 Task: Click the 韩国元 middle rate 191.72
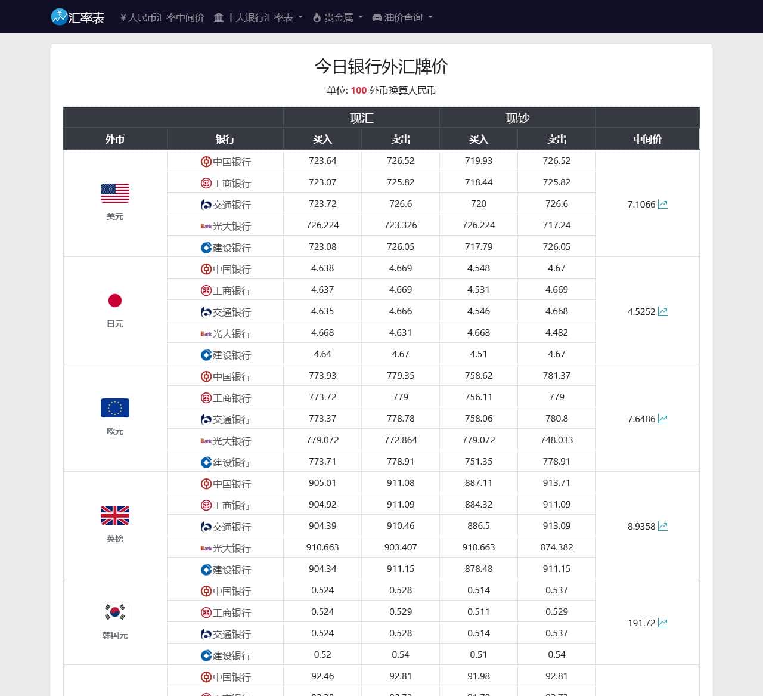(x=641, y=623)
